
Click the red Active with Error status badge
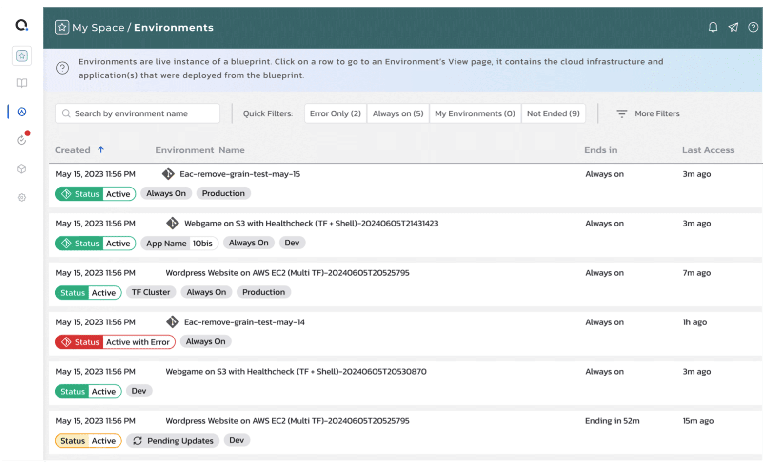click(115, 342)
